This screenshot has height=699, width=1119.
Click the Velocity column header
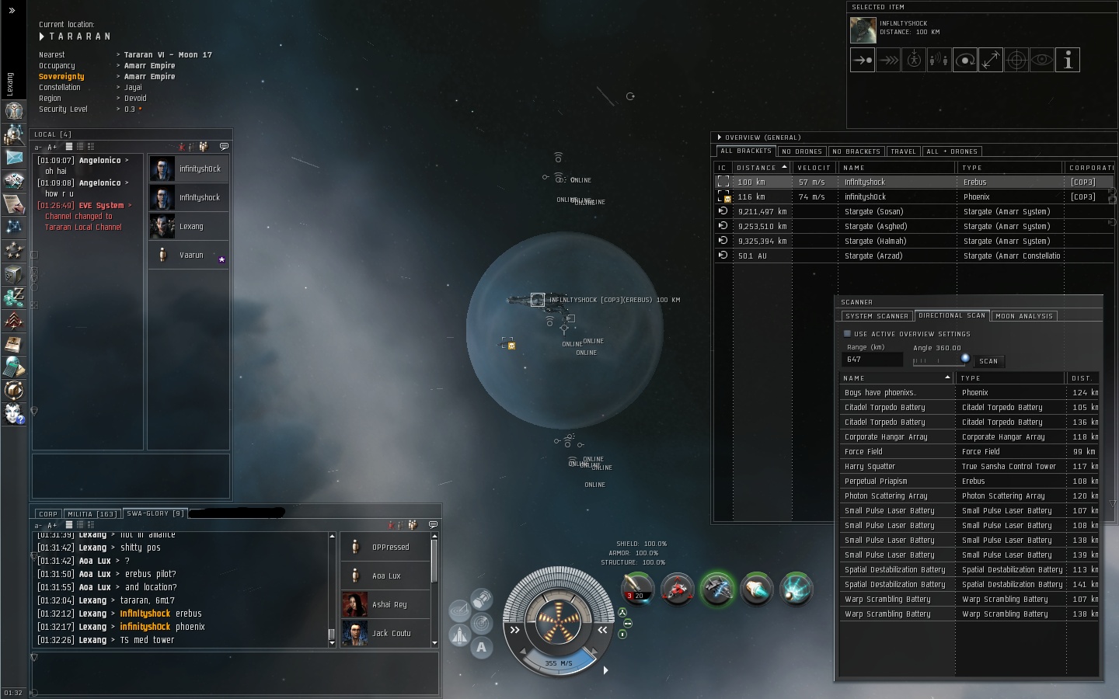coord(814,168)
